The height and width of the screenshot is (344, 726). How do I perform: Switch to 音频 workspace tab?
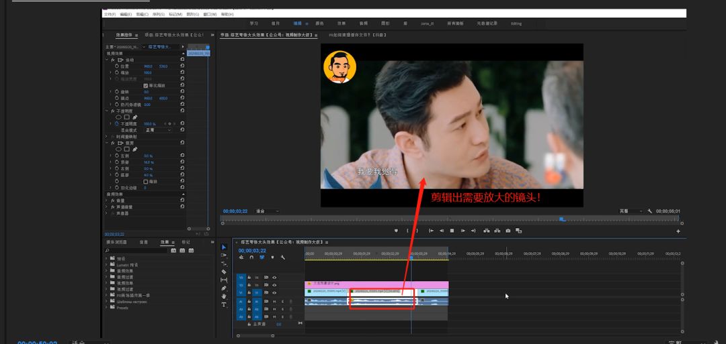point(364,23)
